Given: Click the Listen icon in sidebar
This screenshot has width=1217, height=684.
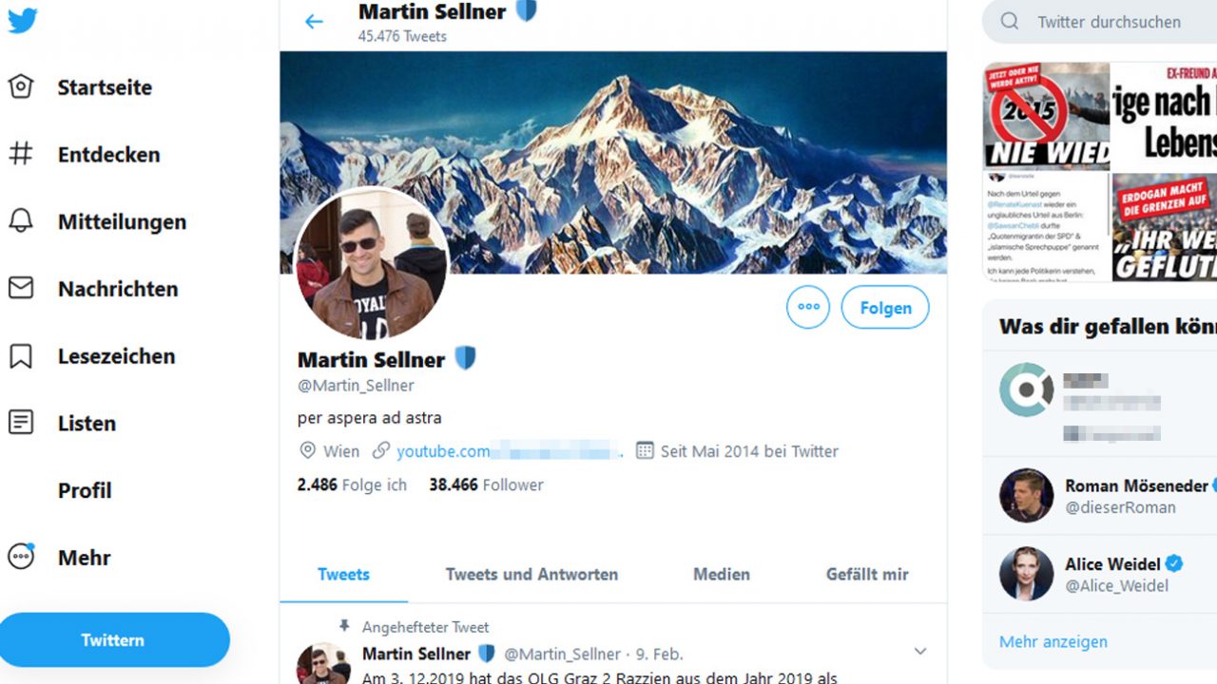Looking at the screenshot, I should click(x=21, y=423).
